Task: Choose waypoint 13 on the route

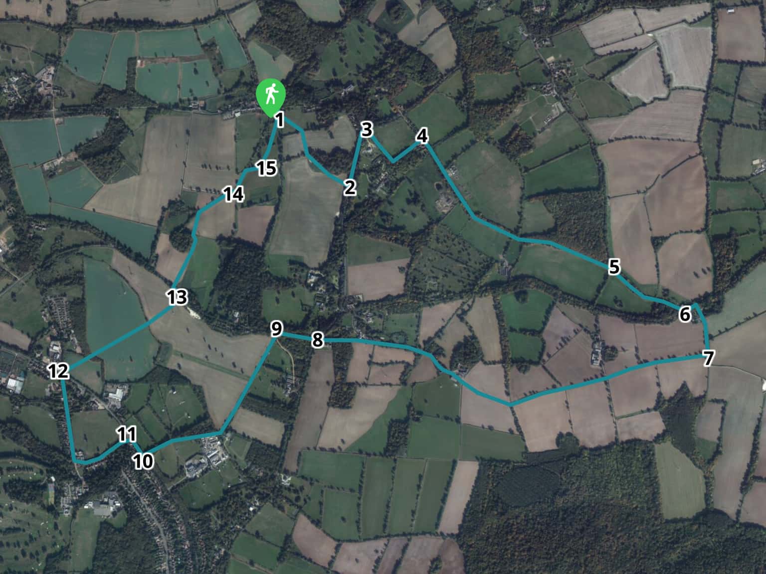Action: [x=177, y=297]
